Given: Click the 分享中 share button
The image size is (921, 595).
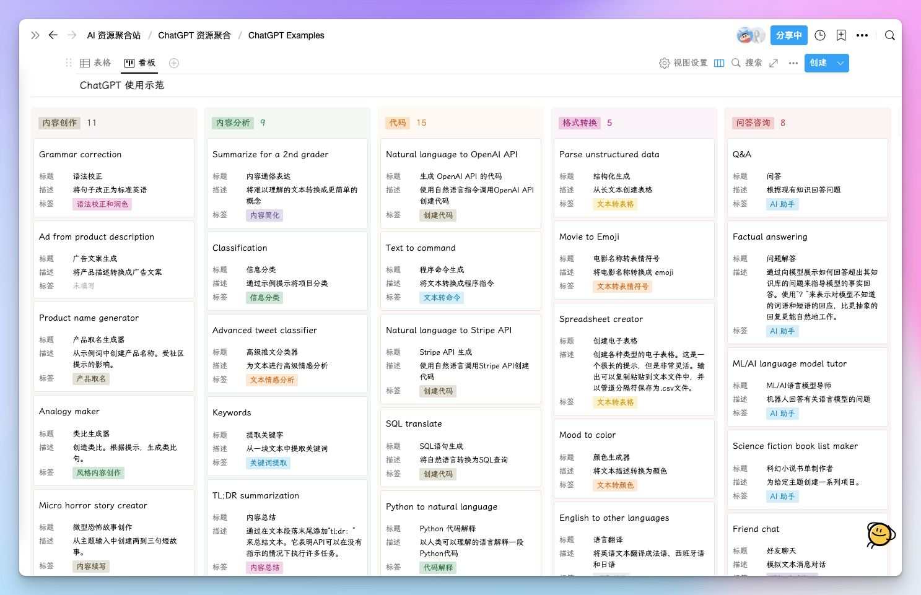Looking at the screenshot, I should (x=789, y=35).
